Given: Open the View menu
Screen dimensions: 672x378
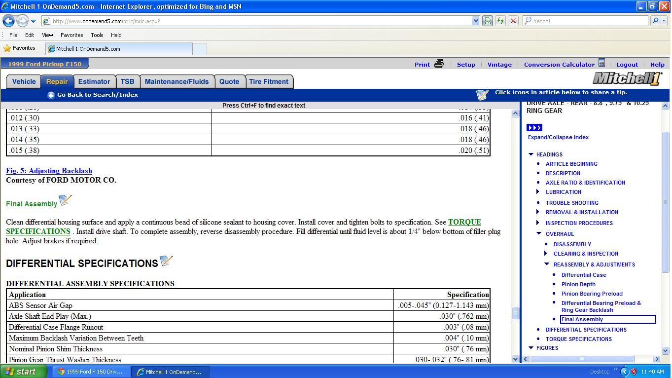Looking at the screenshot, I should pos(47,35).
